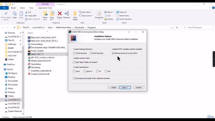The width and height of the screenshot is (215, 121).
Task: Click the Back navigation arrow in Explorer
Action: 3,28
